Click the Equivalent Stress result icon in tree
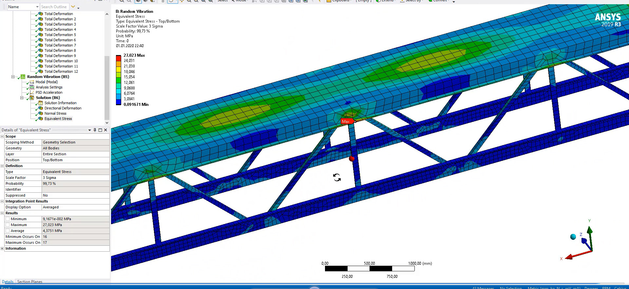The image size is (629, 289). tap(41, 119)
